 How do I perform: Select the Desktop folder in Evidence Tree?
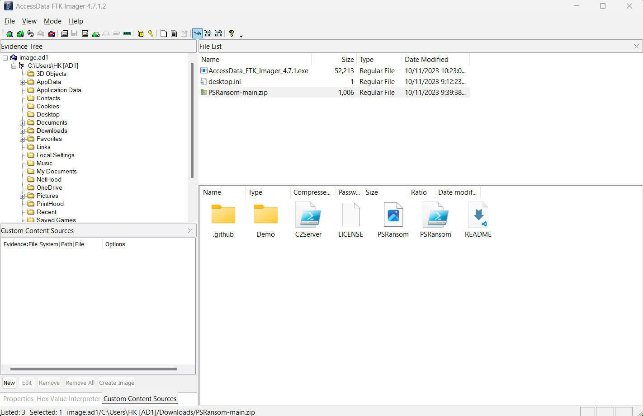pos(48,115)
